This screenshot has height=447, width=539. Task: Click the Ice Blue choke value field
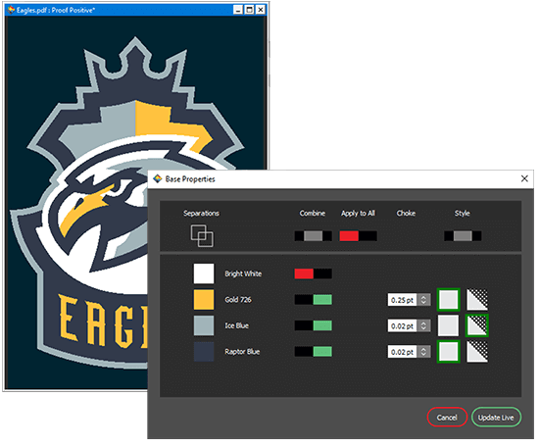(403, 326)
